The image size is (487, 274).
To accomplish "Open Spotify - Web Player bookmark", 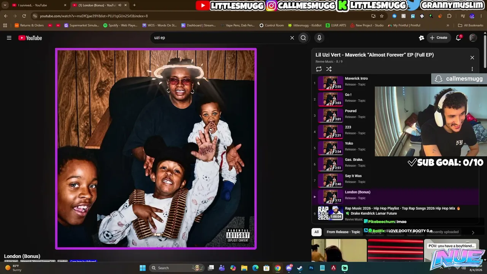I will point(120,25).
